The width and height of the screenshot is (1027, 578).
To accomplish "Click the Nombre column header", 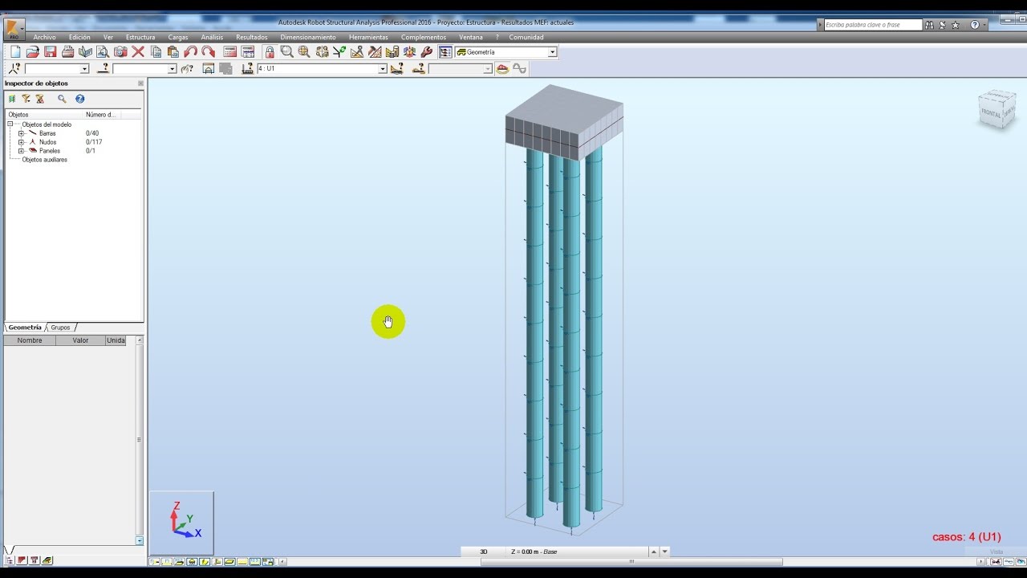I will click(x=30, y=340).
